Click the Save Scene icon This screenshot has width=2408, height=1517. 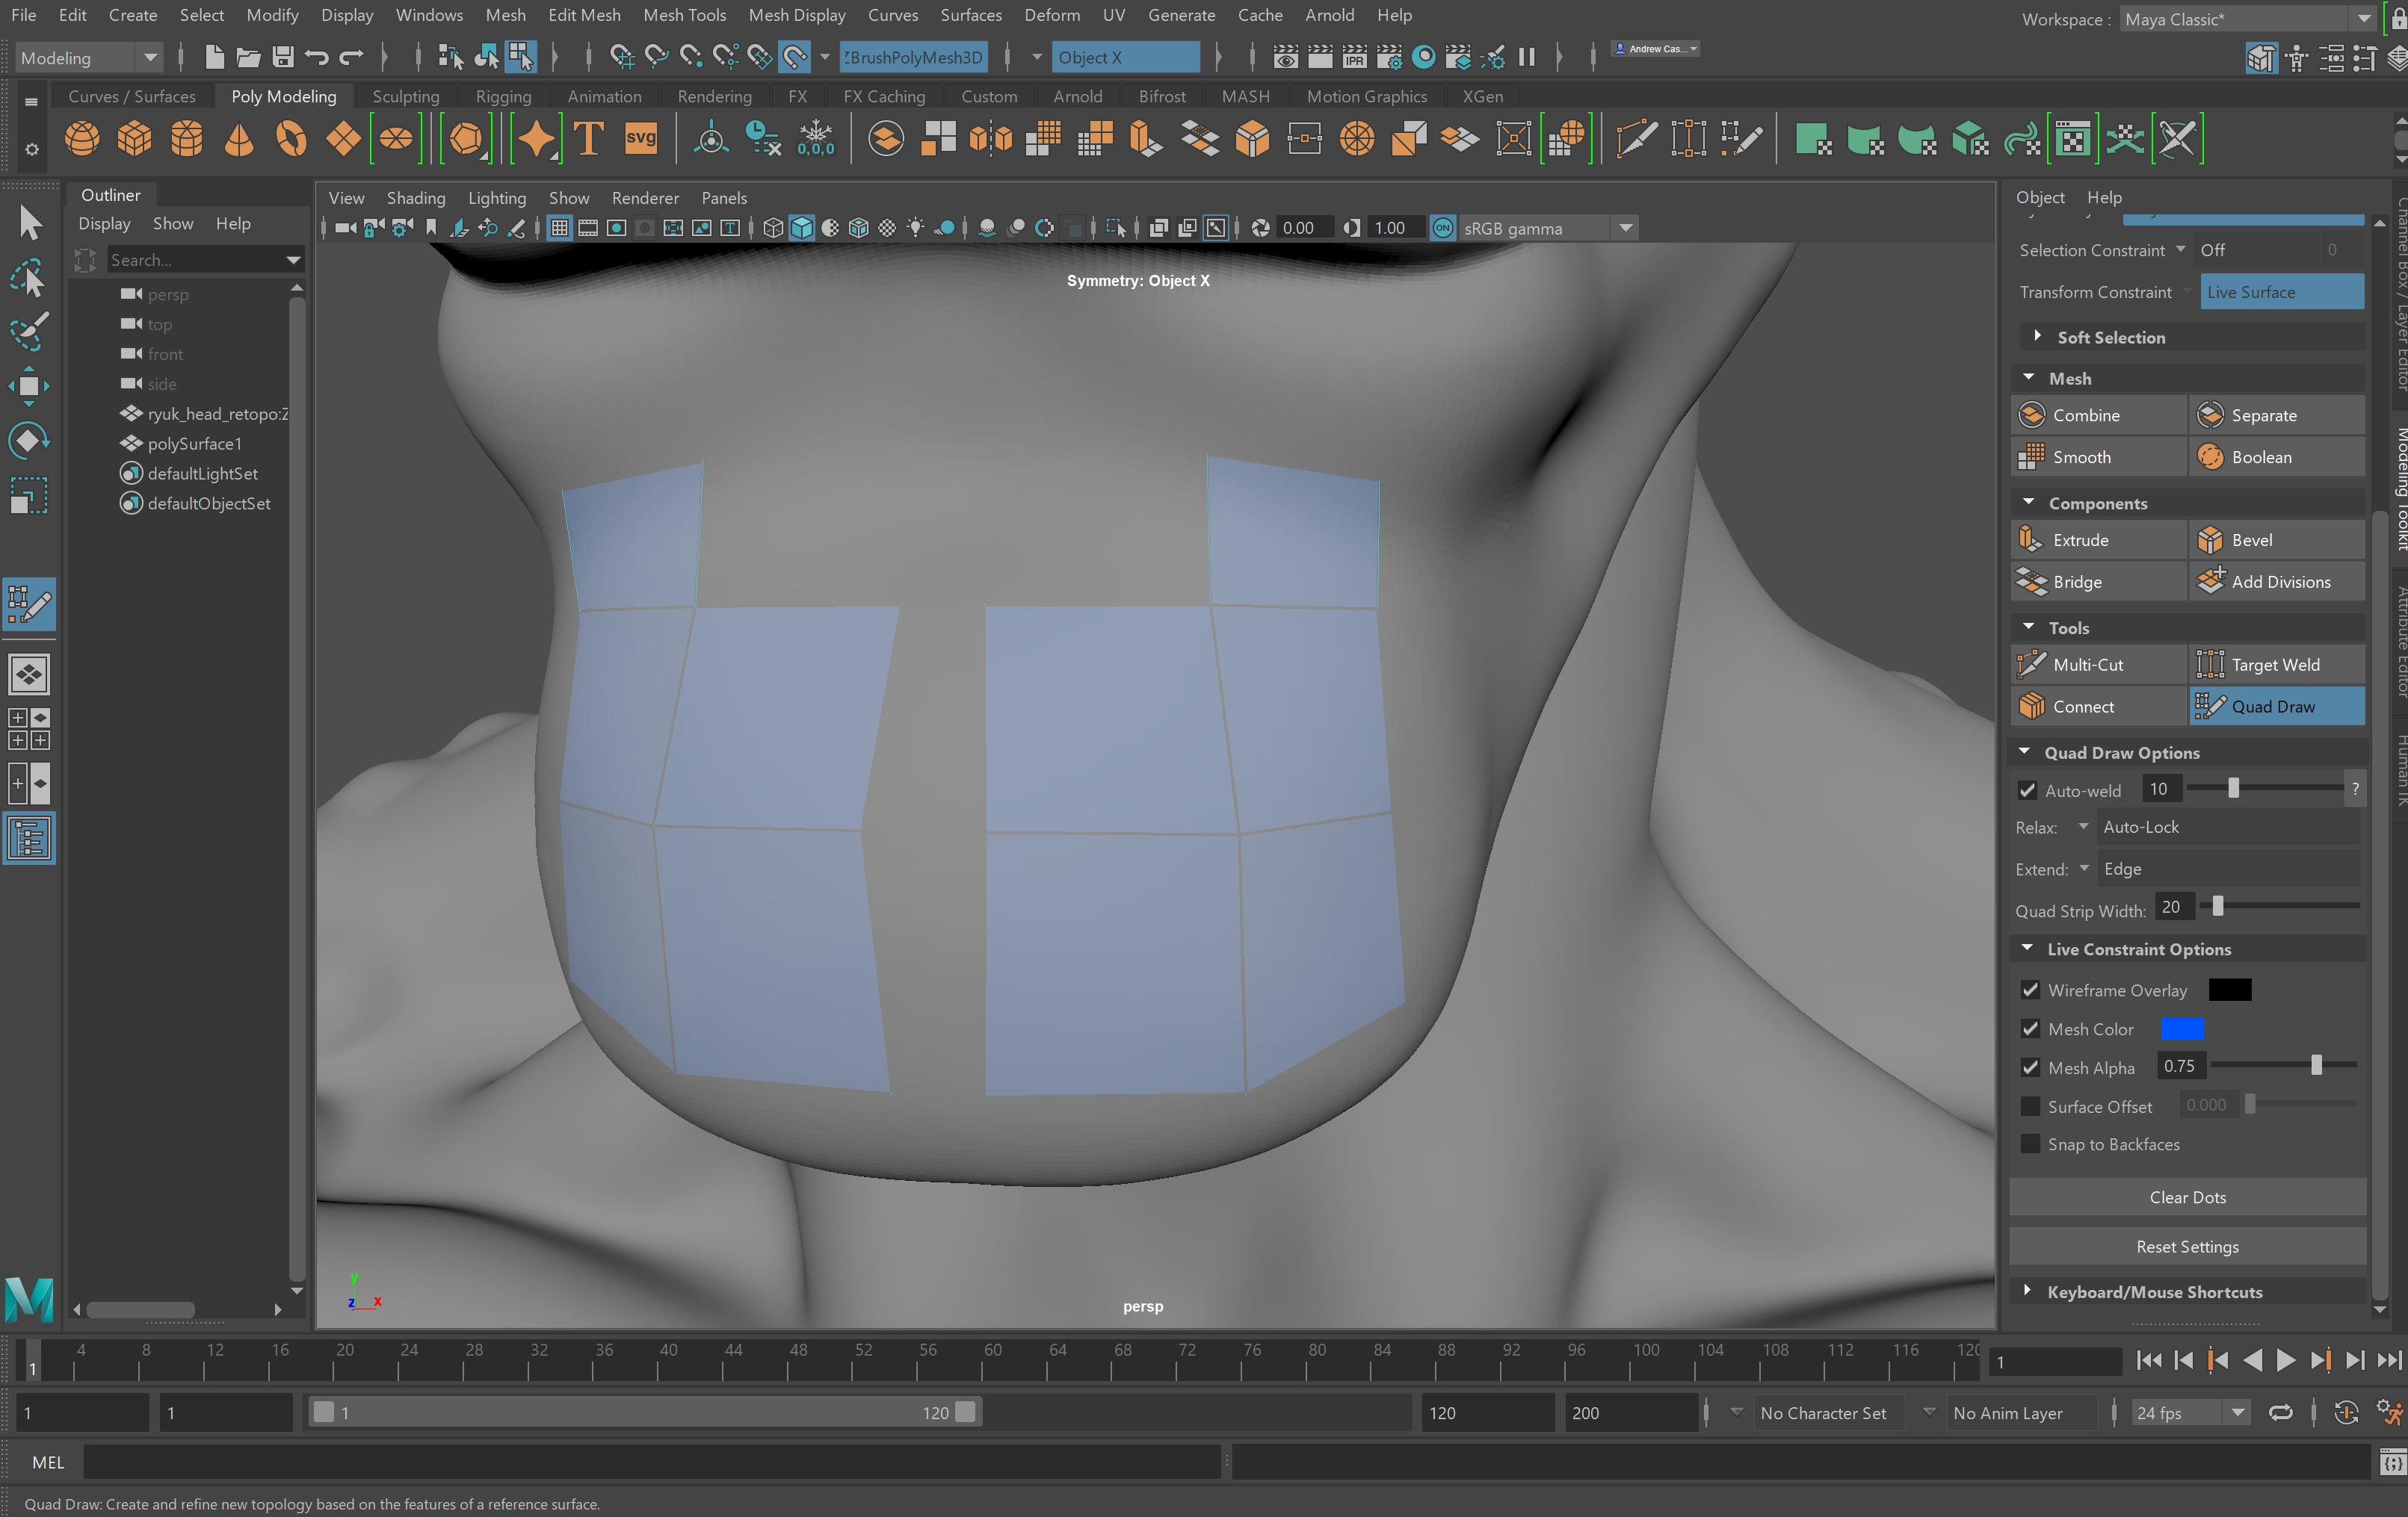283,57
